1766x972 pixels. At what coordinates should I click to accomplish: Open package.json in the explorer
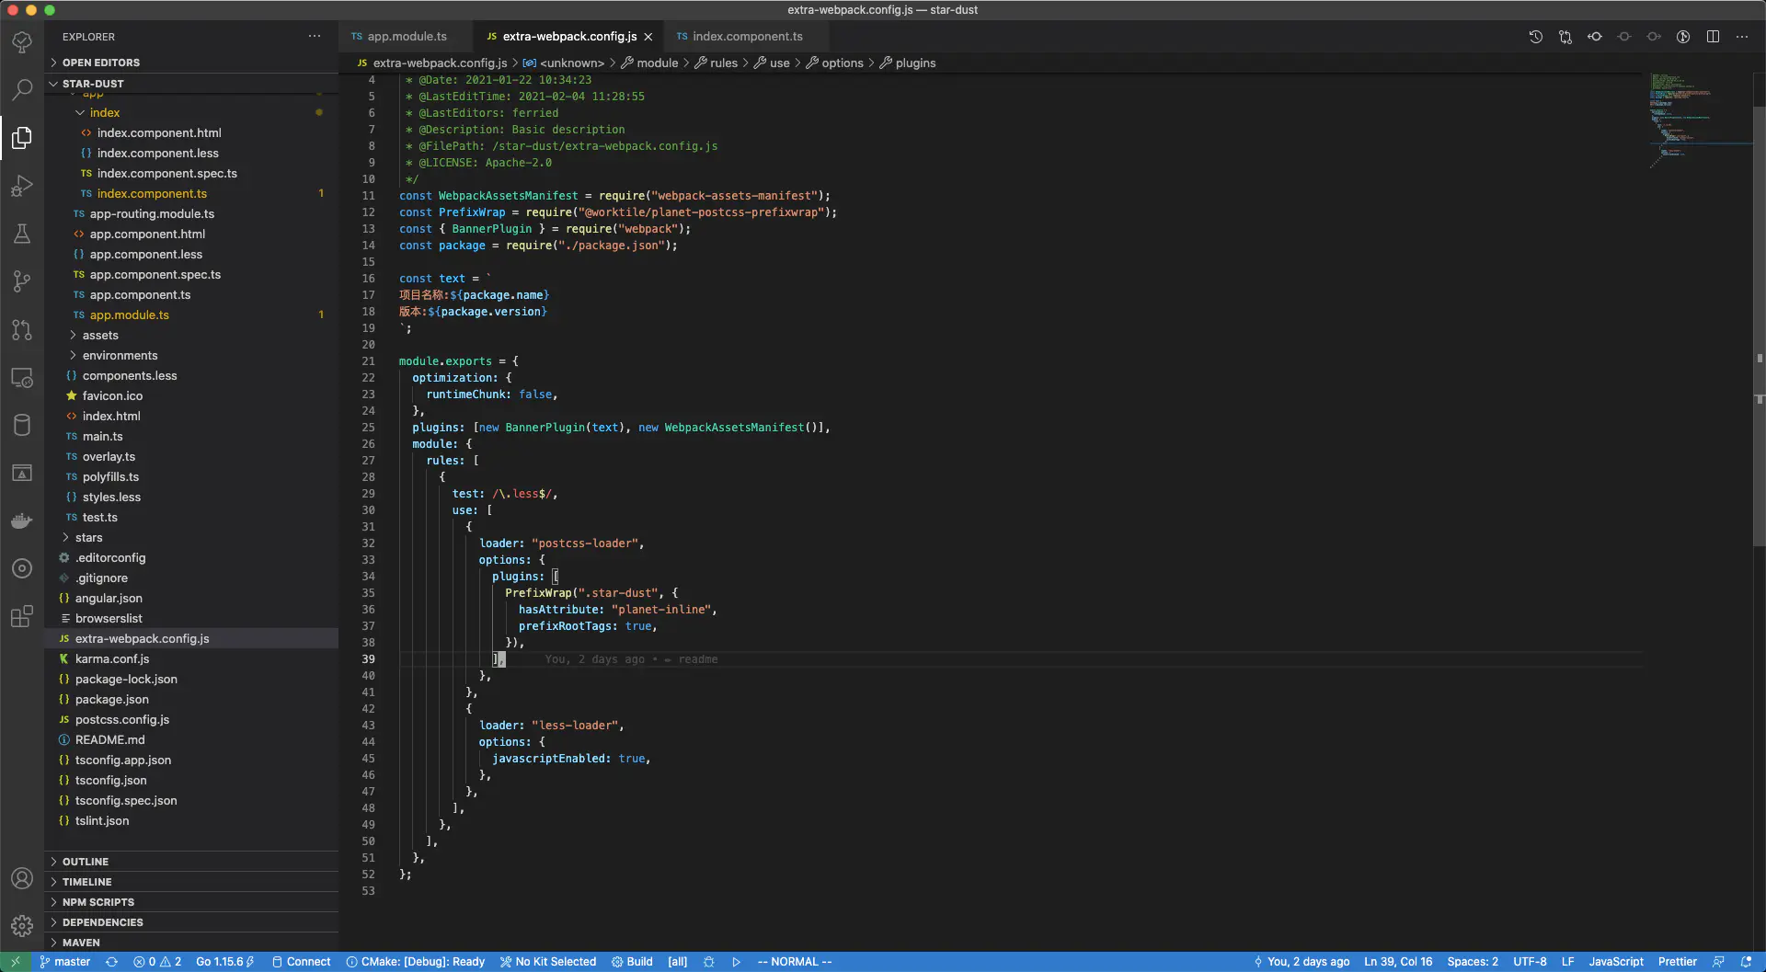click(x=111, y=700)
